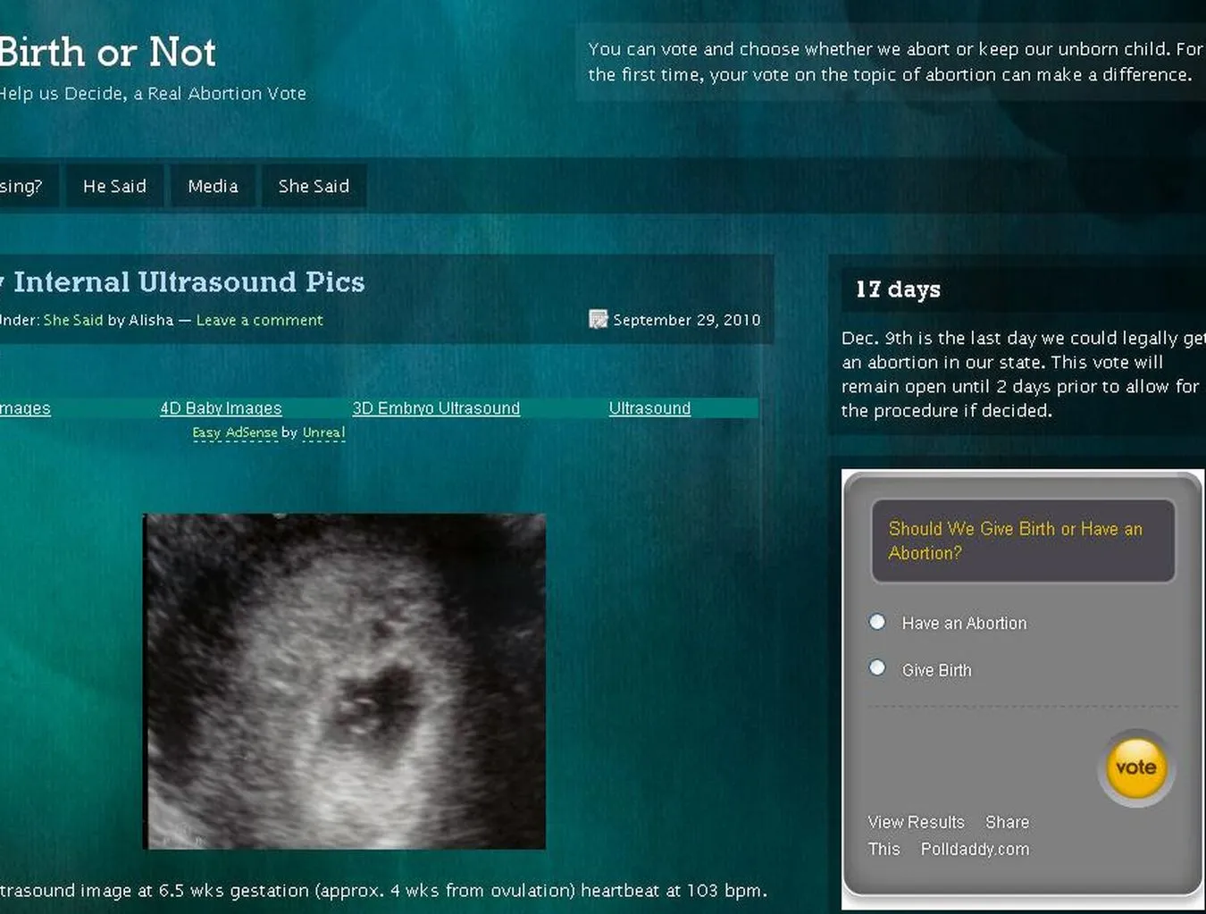Click the ultrasound image in the post
1206x914 pixels.
coord(345,681)
